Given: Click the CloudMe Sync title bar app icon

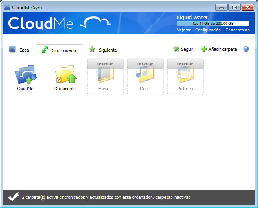Looking at the screenshot, I should (7, 8).
